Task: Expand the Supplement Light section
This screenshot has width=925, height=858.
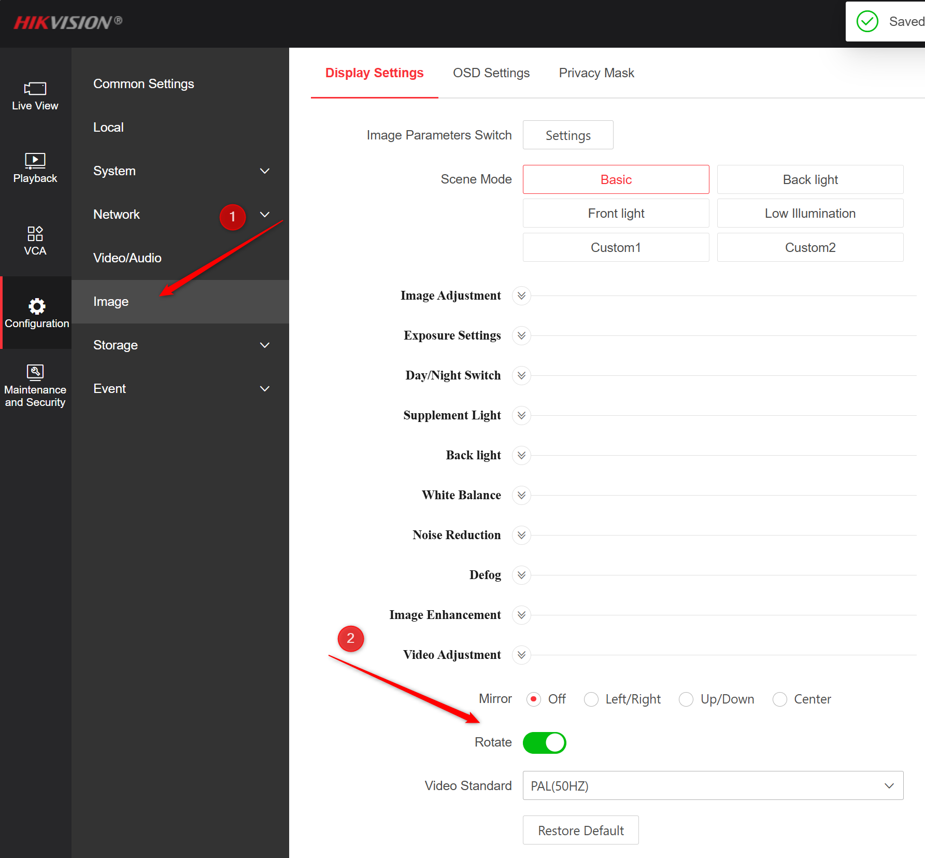Action: pyautogui.click(x=521, y=416)
